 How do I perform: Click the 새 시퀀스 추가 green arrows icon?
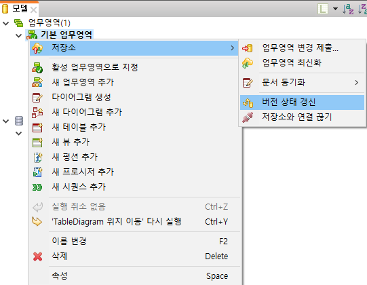point(37,187)
